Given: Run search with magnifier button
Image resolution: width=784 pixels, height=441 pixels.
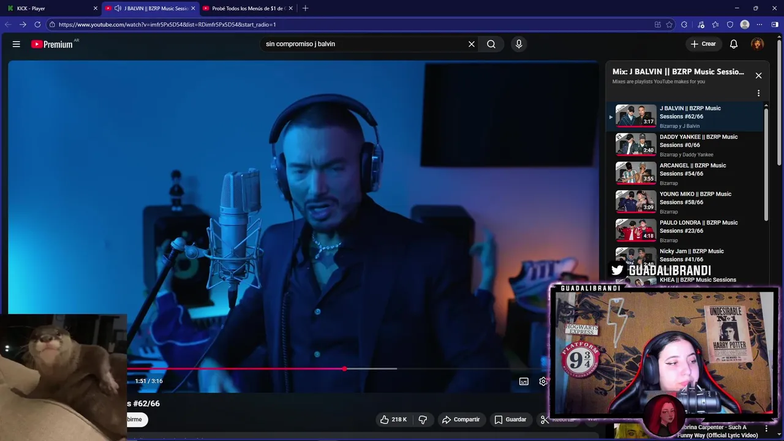Looking at the screenshot, I should [x=491, y=44].
